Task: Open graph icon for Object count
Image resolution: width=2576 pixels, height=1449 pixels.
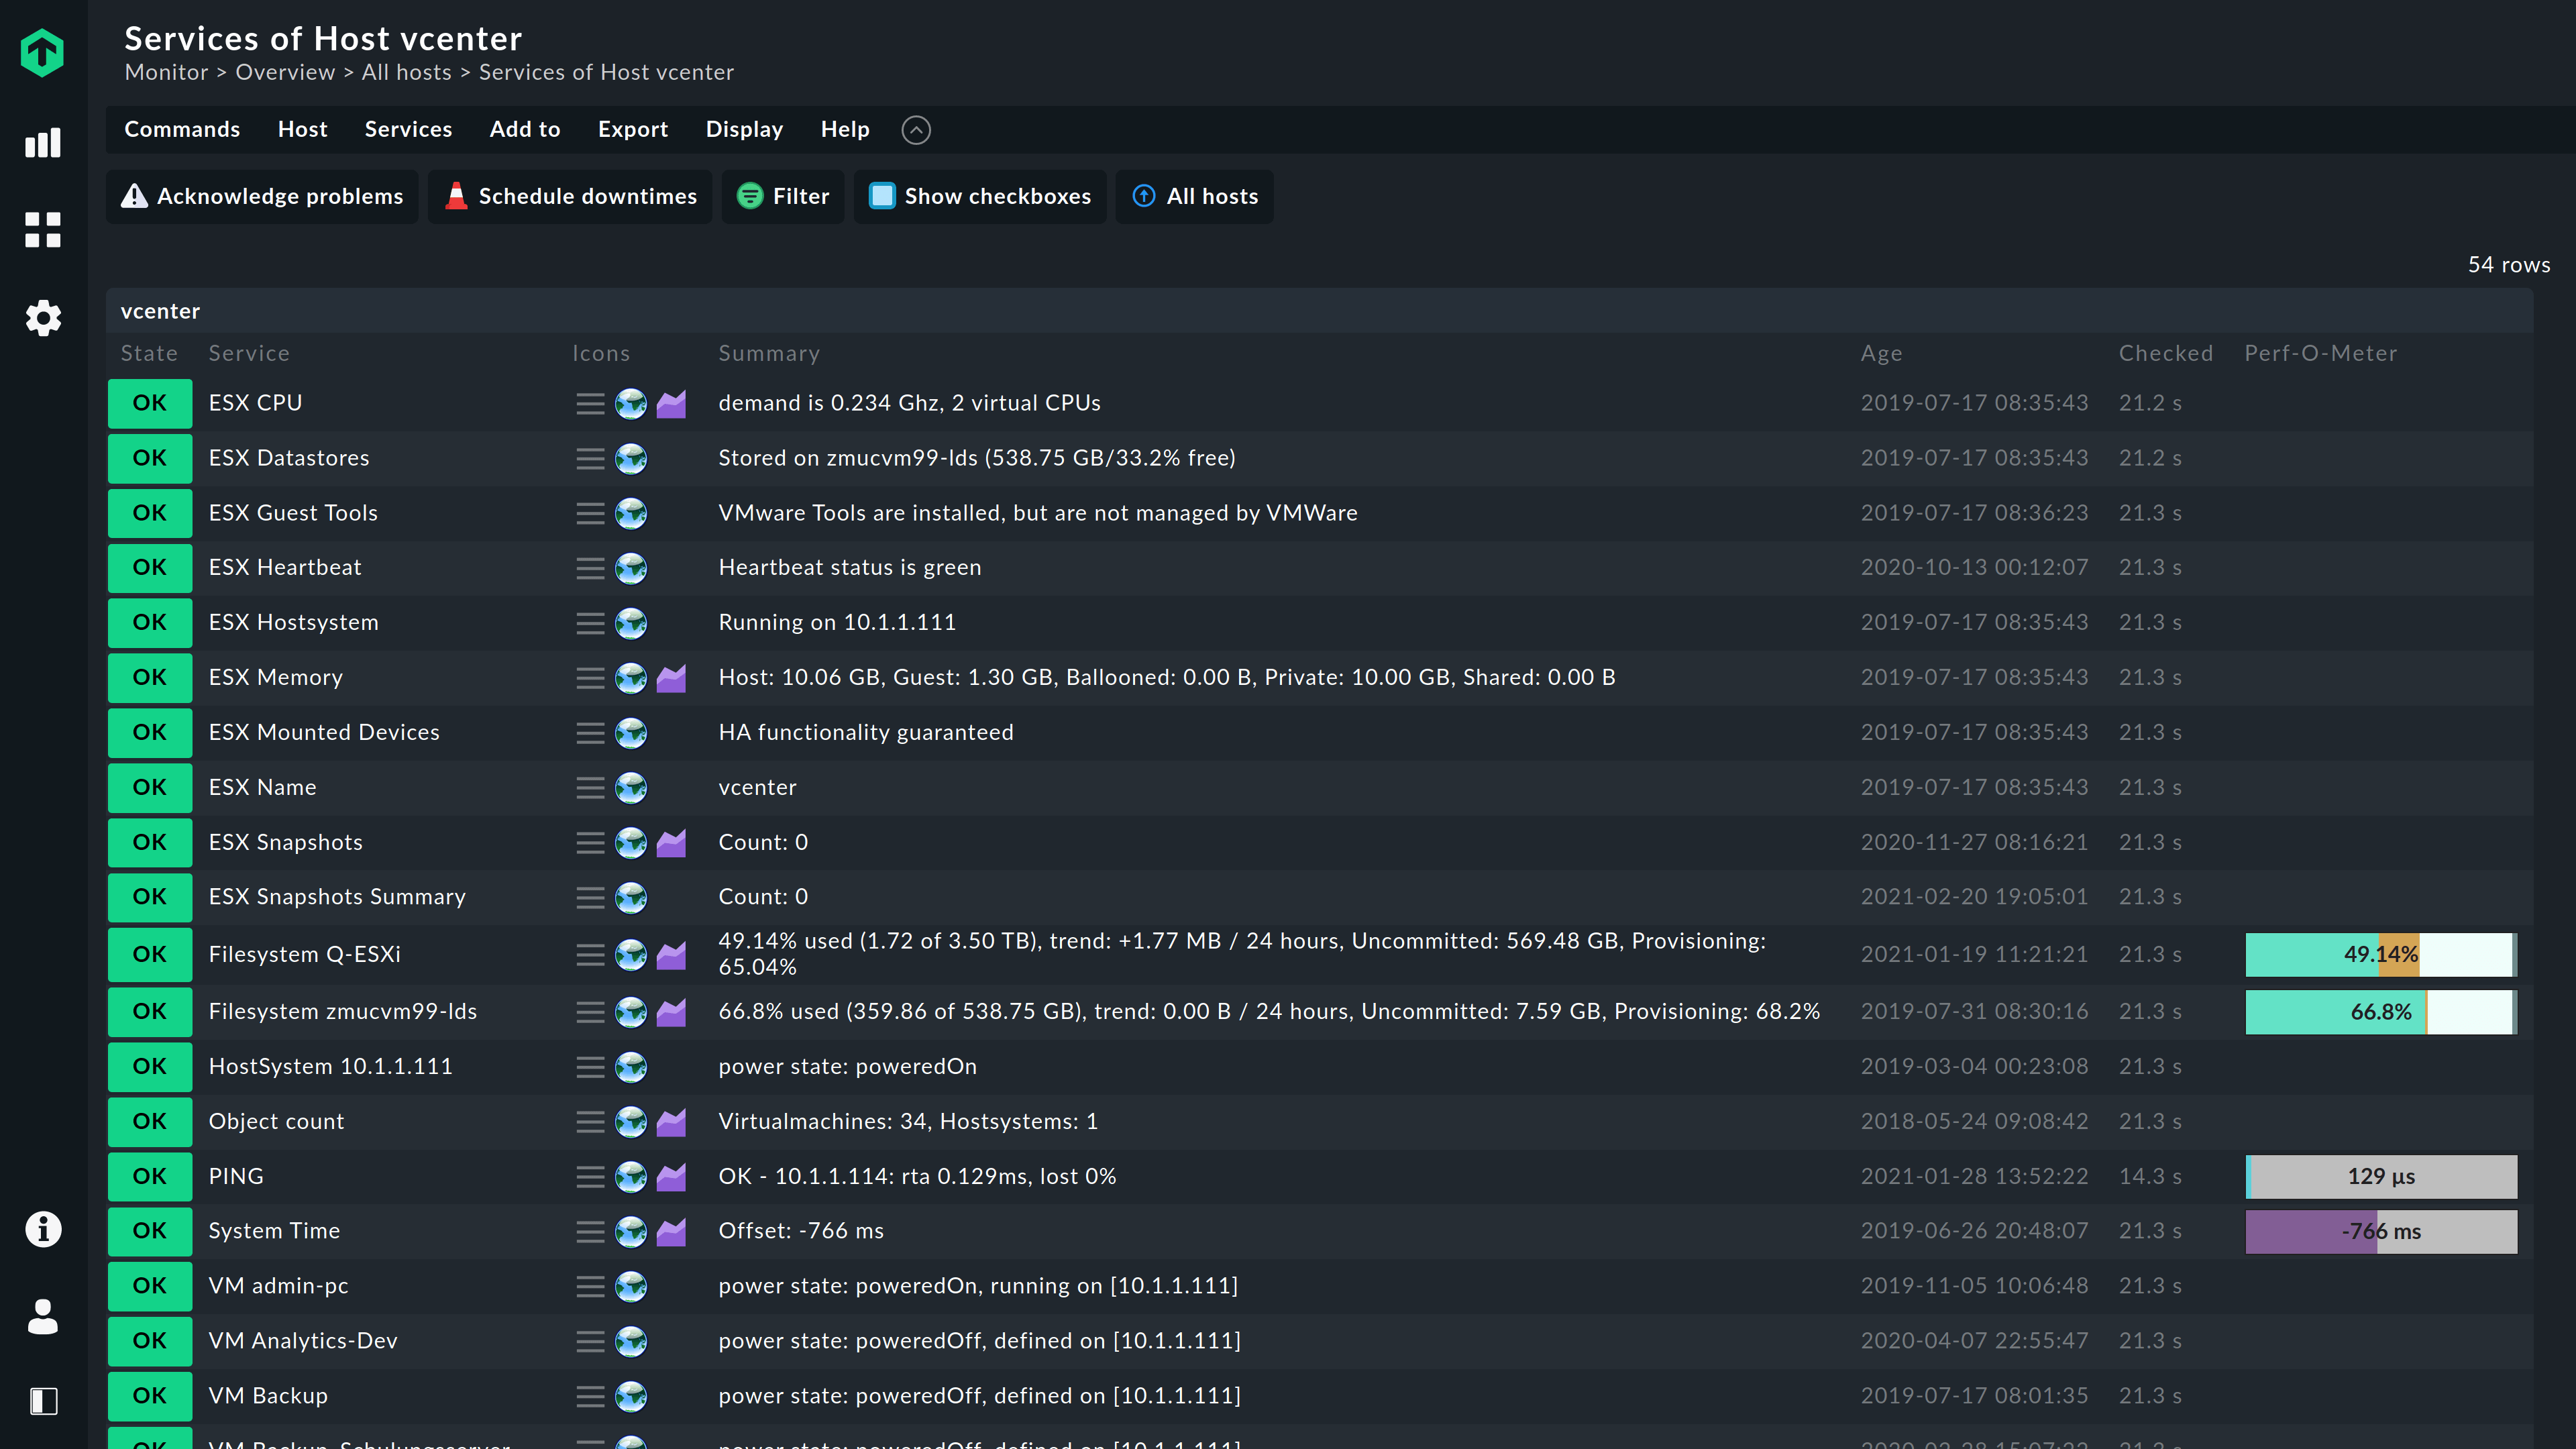Action: [671, 1123]
